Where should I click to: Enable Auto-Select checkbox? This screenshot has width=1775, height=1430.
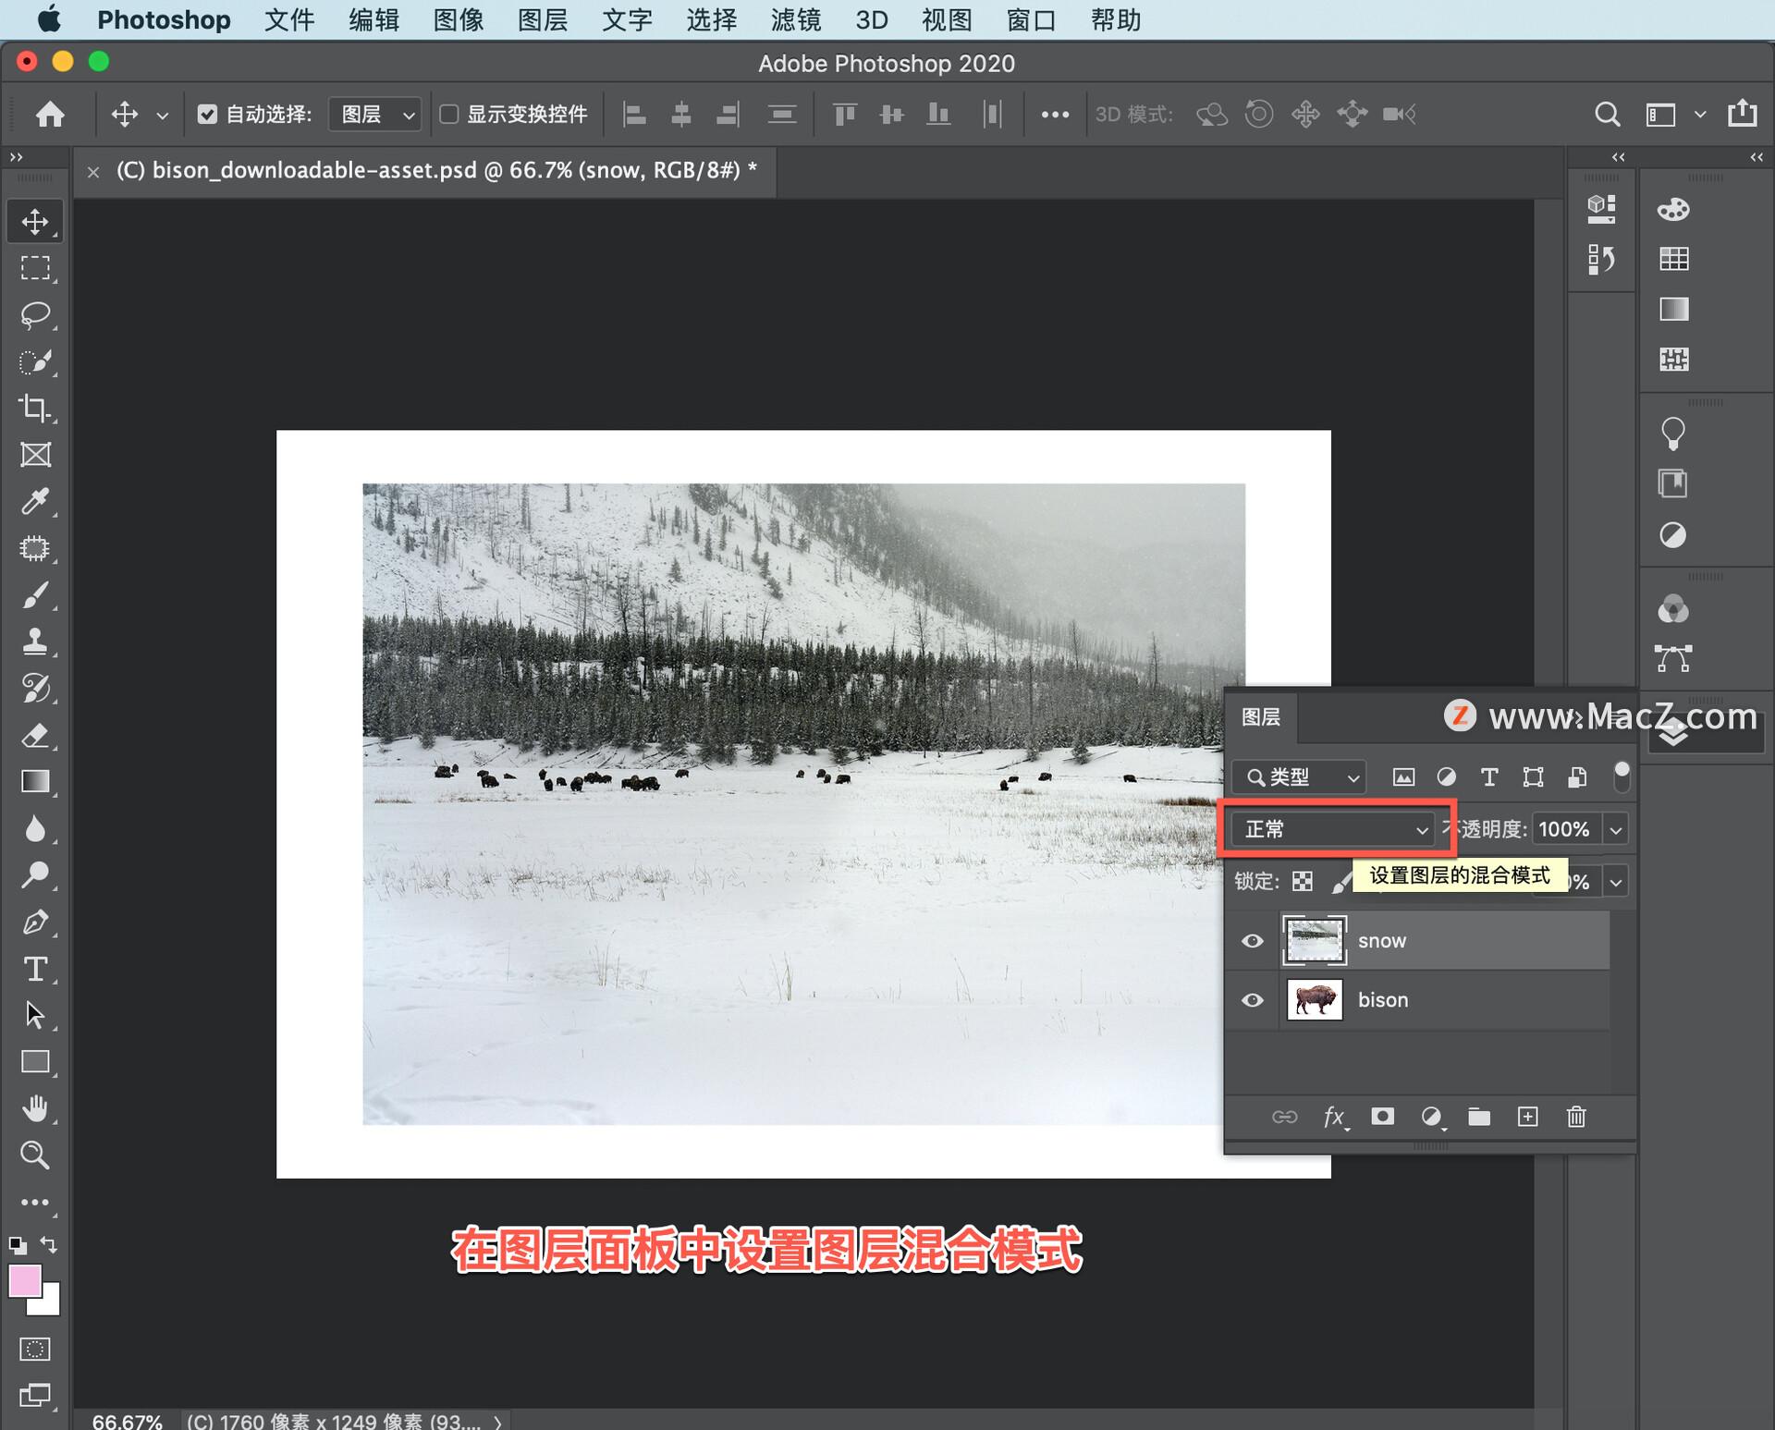pos(204,113)
